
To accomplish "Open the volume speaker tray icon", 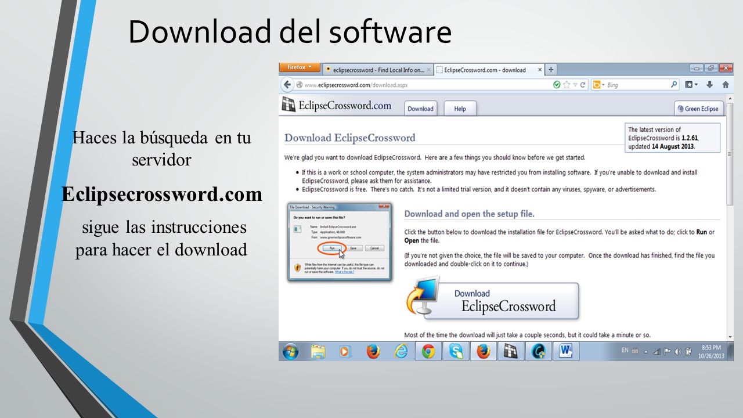I will [678, 351].
